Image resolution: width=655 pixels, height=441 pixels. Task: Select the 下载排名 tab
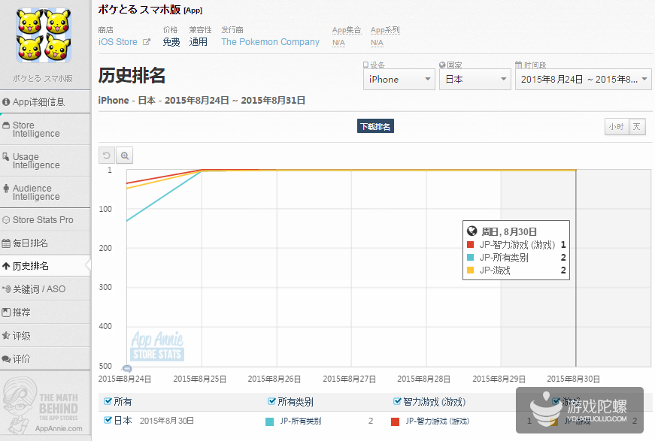click(x=375, y=126)
